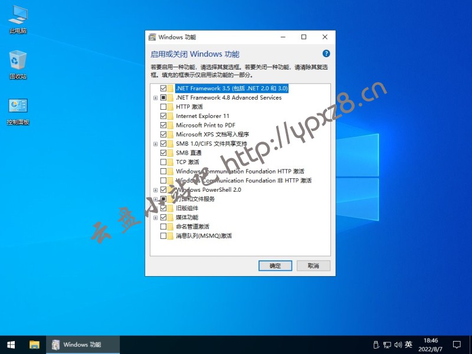Uncheck the SMB 直通 checkbox
The image size is (472, 354).
tap(163, 153)
